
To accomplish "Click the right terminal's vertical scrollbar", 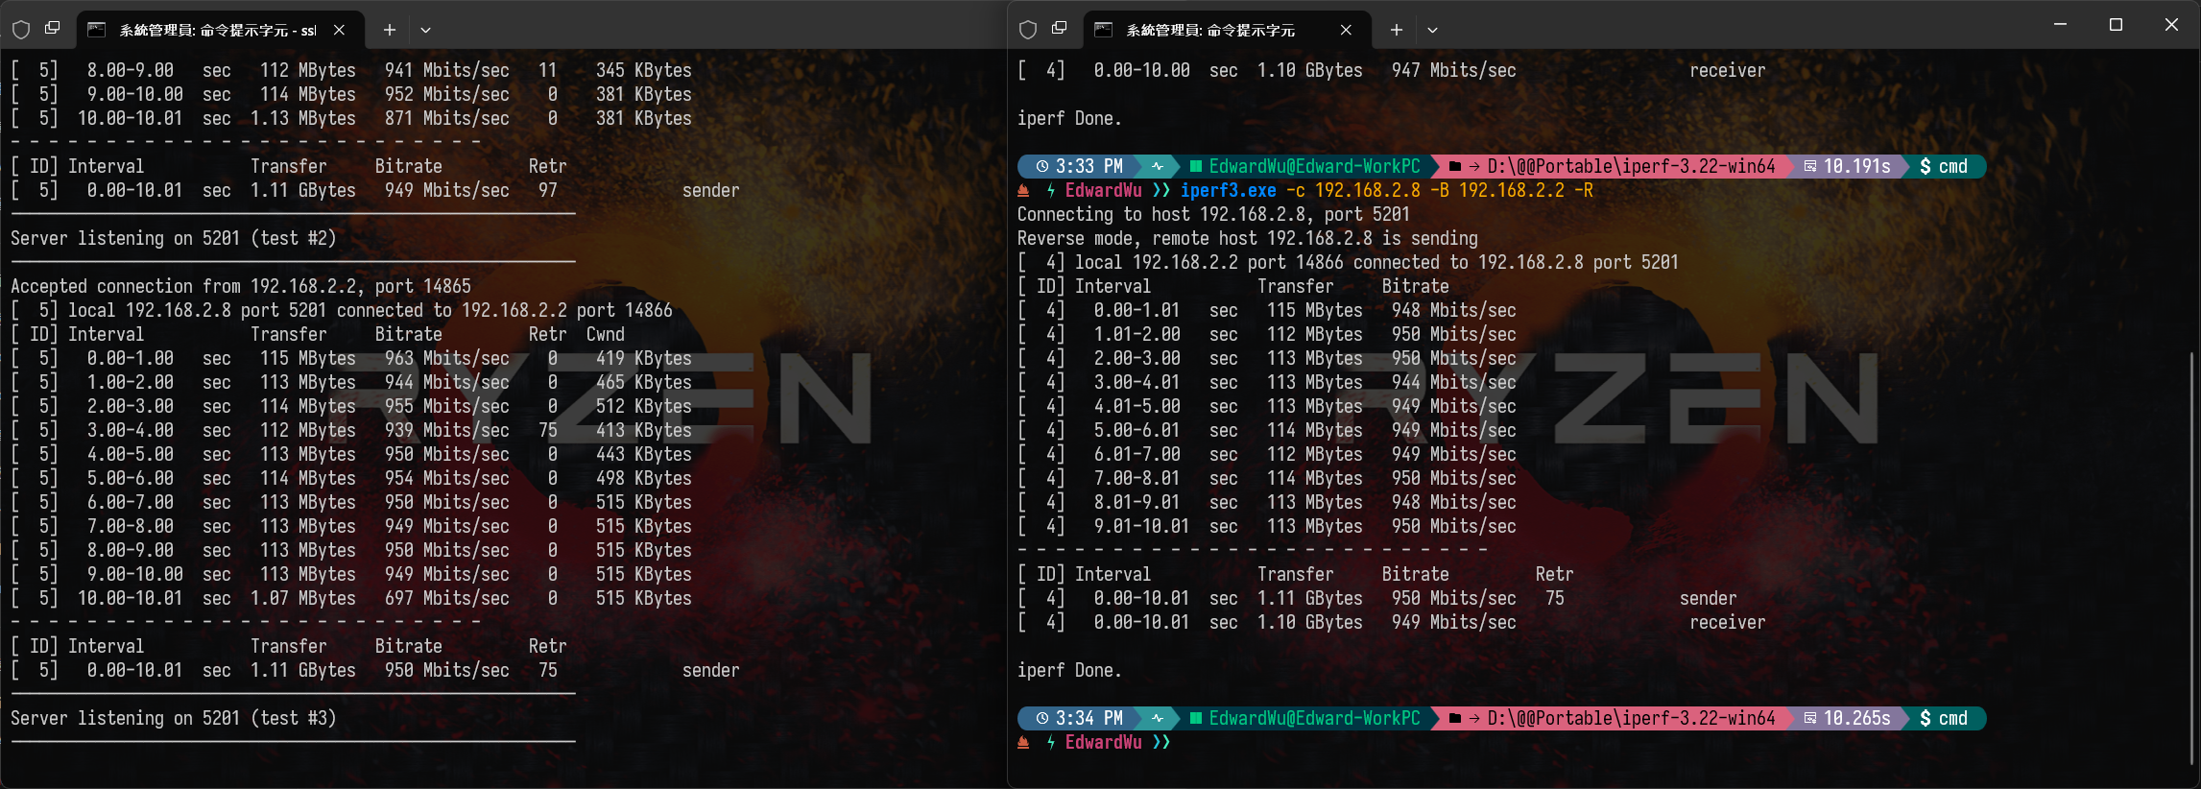I will coord(2192,557).
